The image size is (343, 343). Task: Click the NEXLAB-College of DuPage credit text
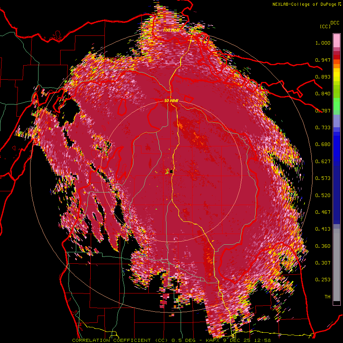[305, 4]
